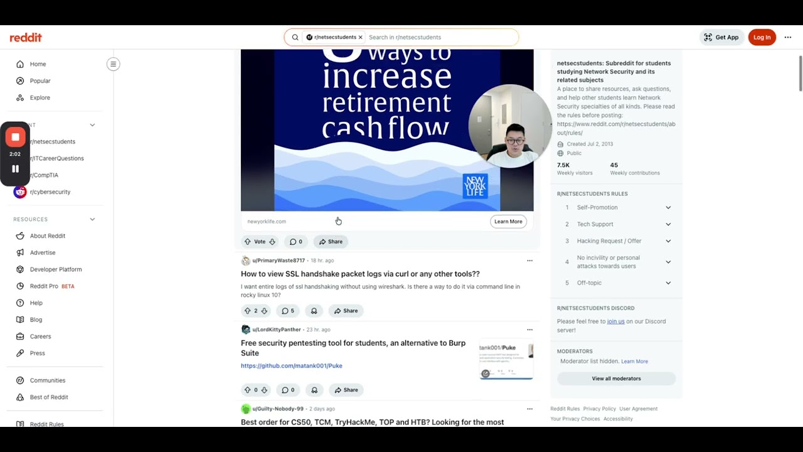Open Developer Platform
803x452 pixels.
coord(56,269)
